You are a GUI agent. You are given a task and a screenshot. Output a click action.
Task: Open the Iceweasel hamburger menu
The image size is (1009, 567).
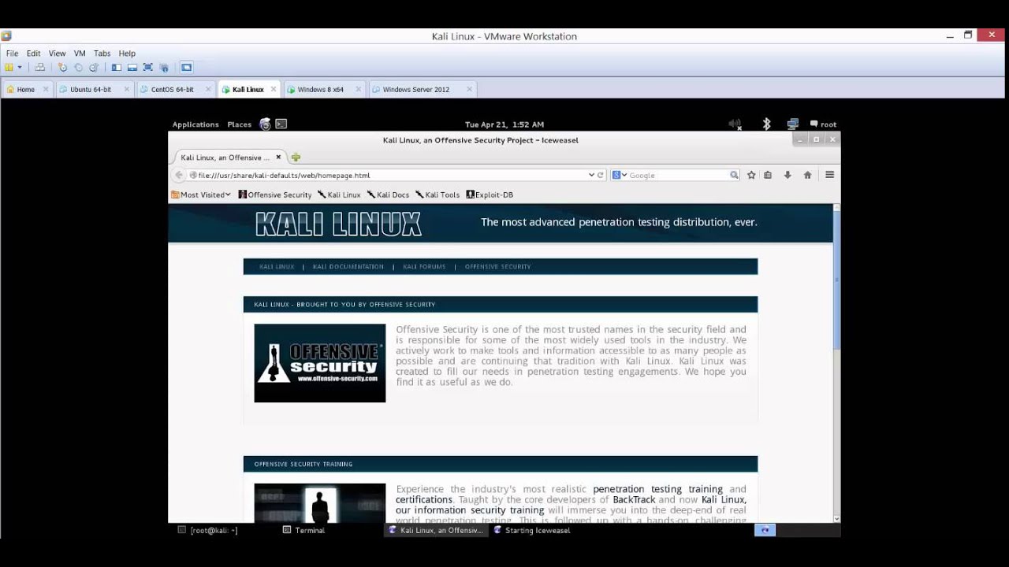(x=829, y=176)
